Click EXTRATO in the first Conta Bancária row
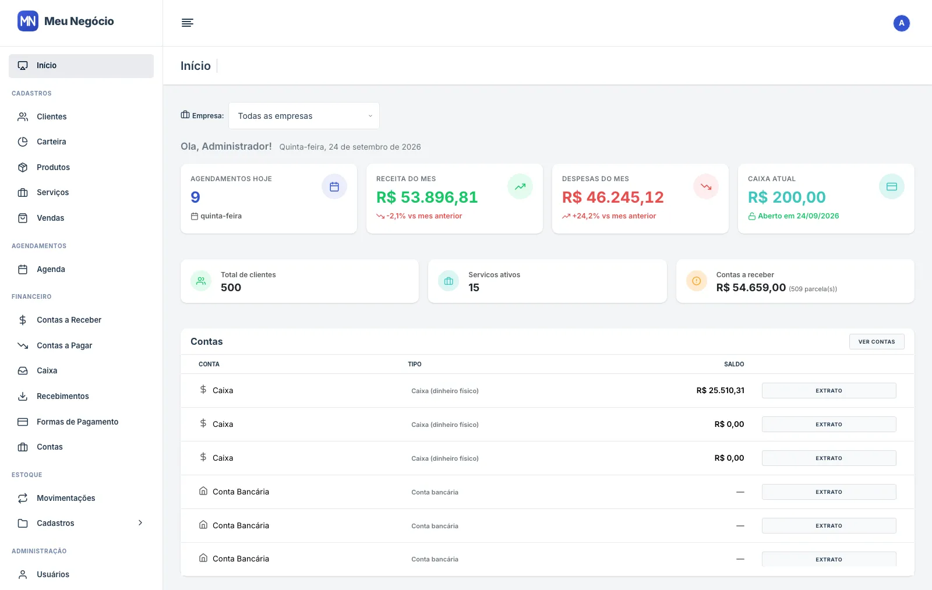Screen dimensions: 932x590 pyautogui.click(x=829, y=492)
